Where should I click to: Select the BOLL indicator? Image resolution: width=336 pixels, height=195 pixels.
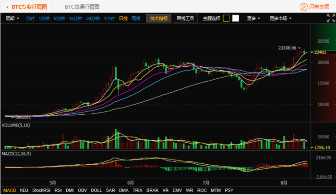coord(96,190)
